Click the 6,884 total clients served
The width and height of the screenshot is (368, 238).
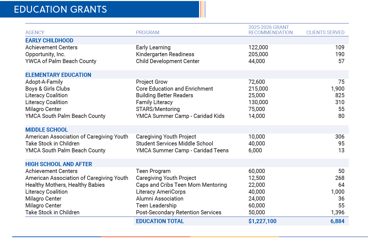tap(337, 221)
